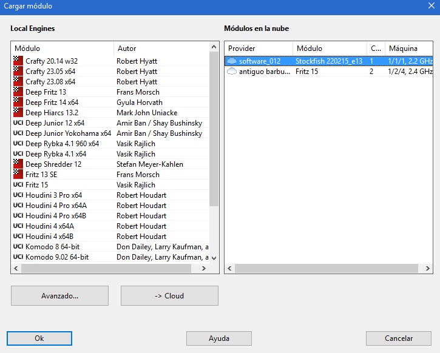440x353 pixels.
Task: Click UCI icon beside Houdini 4 Pro x64A
Action: (x=18, y=205)
